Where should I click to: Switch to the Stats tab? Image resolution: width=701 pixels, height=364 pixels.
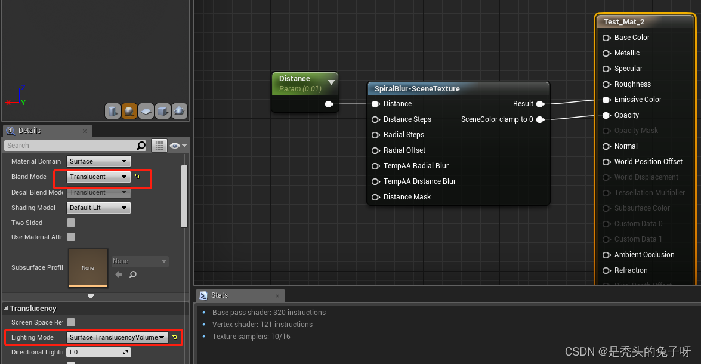point(221,295)
